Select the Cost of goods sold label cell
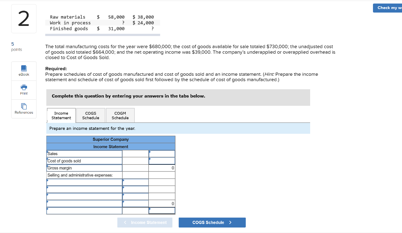Image resolution: width=402 pixels, height=233 pixels. coord(84,161)
